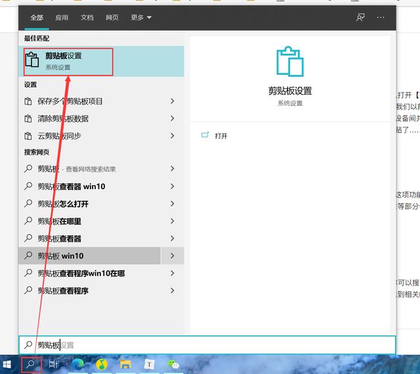Switch to the 文档 tab
Screen dimensions: 420x374
pos(87,18)
